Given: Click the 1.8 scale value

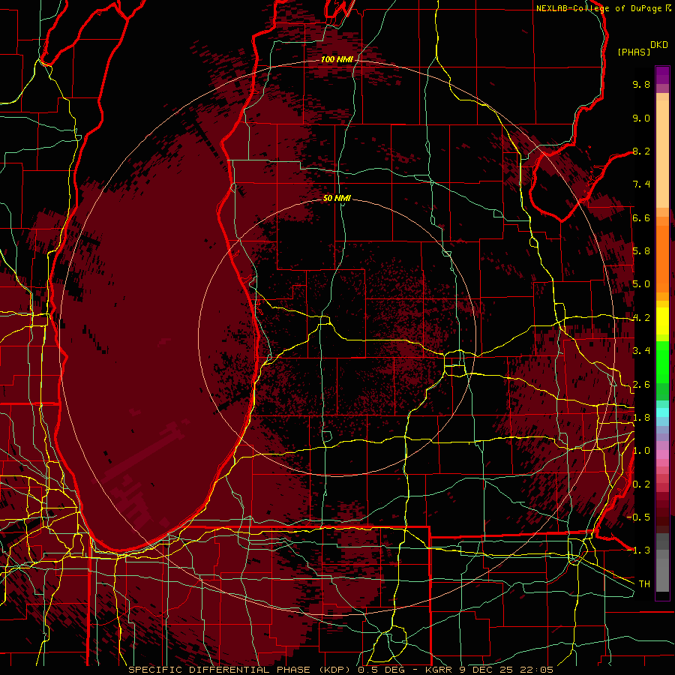Looking at the screenshot, I should [641, 418].
